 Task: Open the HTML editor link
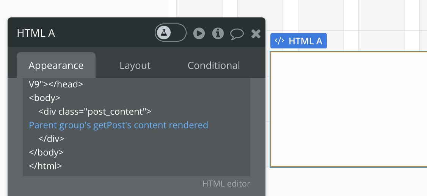coord(226,184)
